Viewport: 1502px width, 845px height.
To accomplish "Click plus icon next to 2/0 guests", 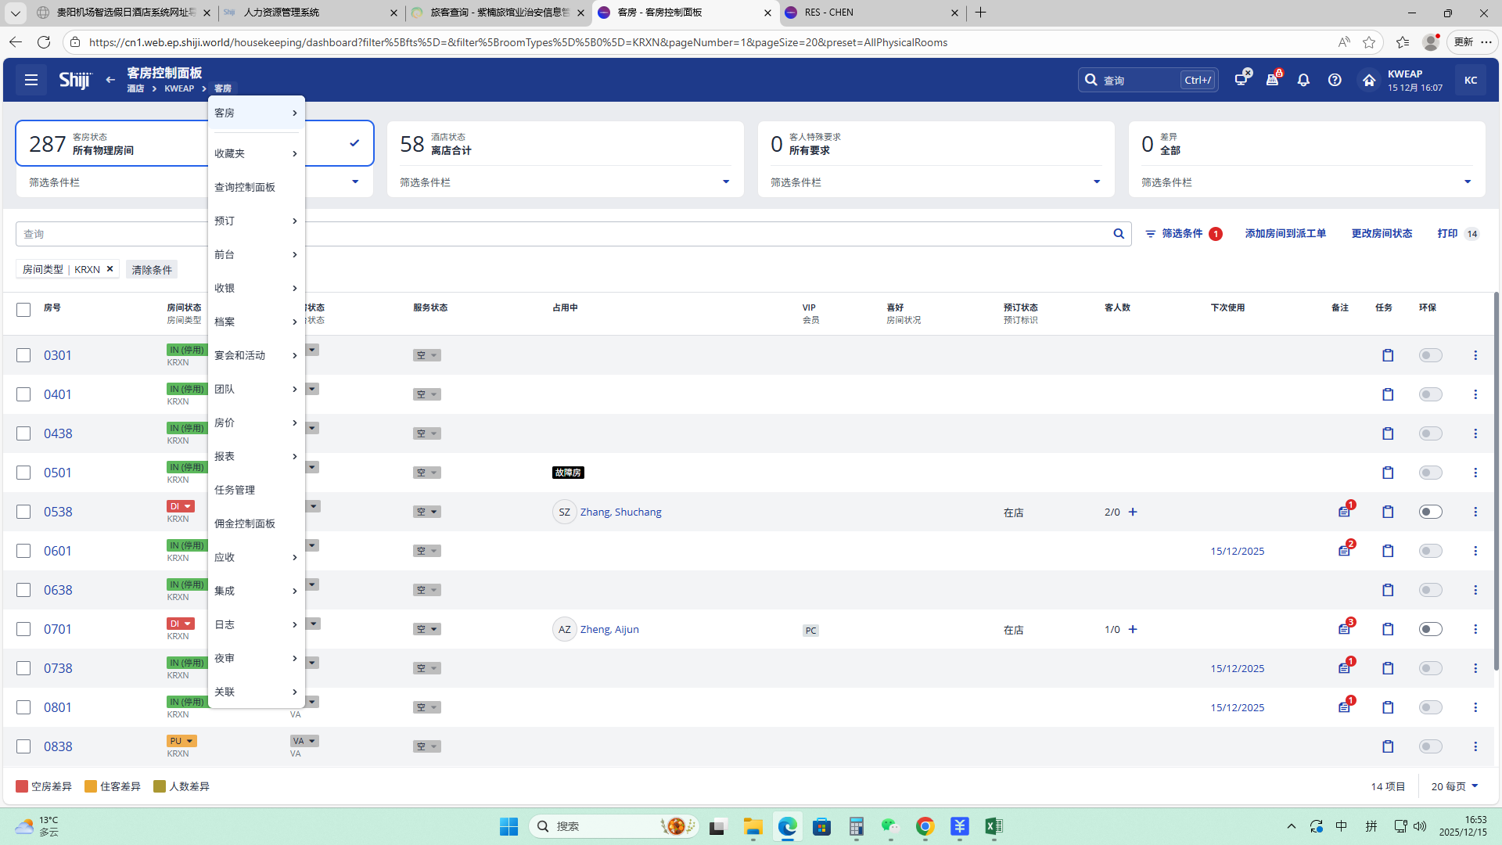I will (1133, 512).
